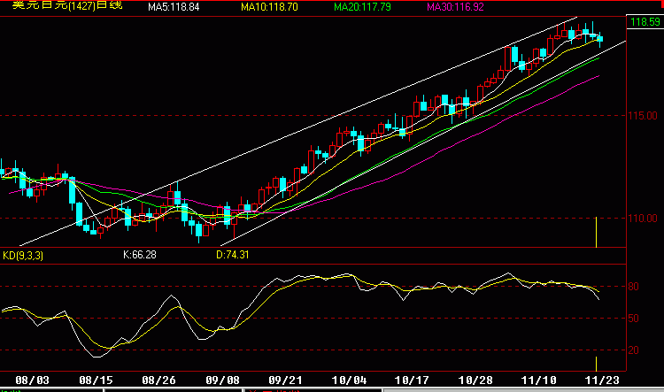Select the 11/23 date label
Viewport: 664px width, 392px height.
[602, 380]
